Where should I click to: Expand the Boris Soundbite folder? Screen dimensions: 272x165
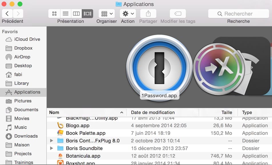click(52, 148)
